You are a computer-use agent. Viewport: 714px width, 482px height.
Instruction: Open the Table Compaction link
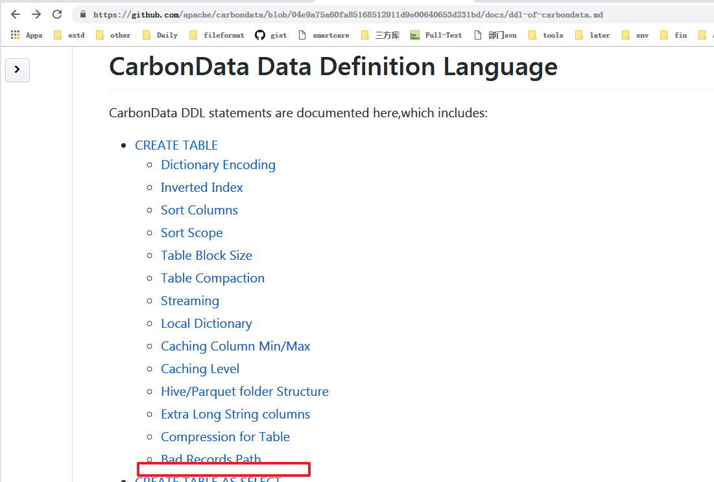click(213, 279)
